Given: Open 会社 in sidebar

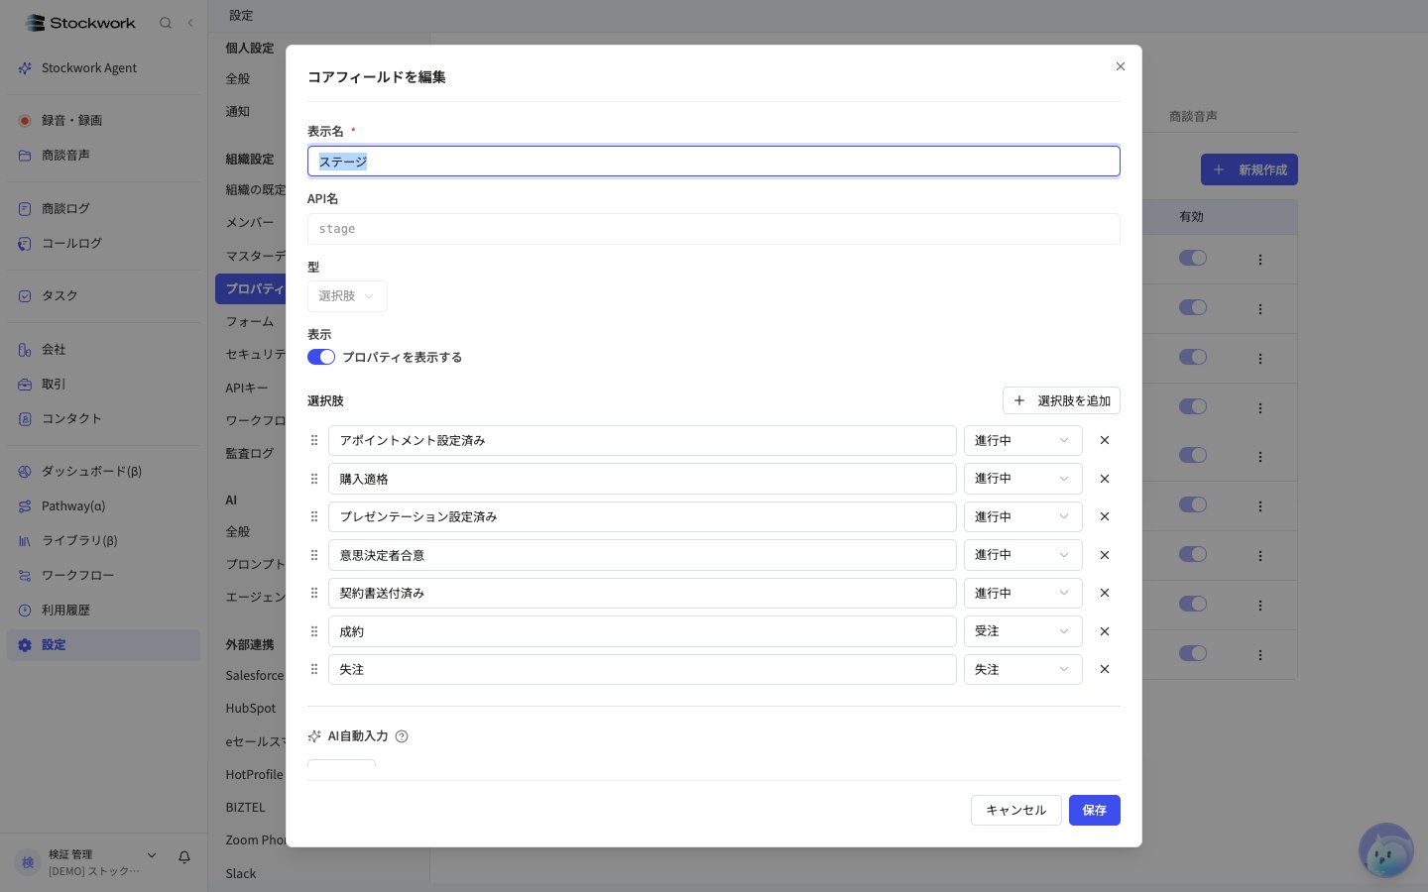Looking at the screenshot, I should (x=103, y=349).
